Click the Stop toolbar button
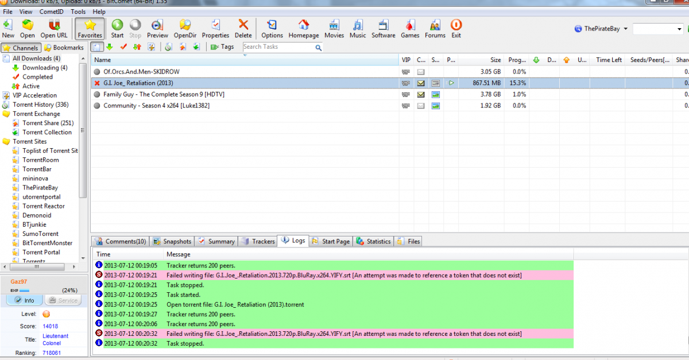This screenshot has width=689, height=360. [x=135, y=28]
